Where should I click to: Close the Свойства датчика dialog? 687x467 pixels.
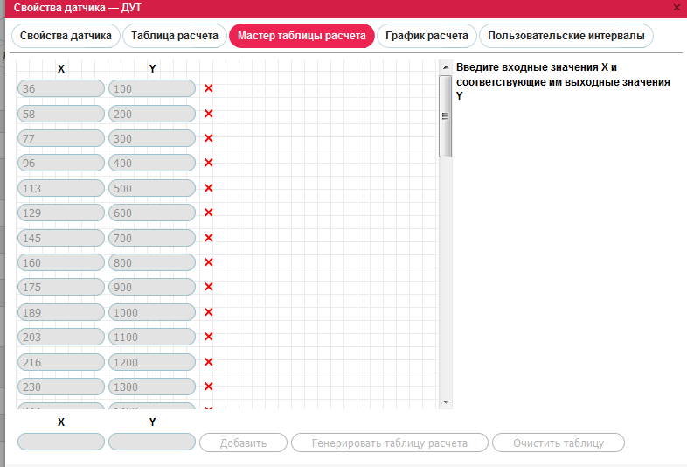click(x=677, y=7)
